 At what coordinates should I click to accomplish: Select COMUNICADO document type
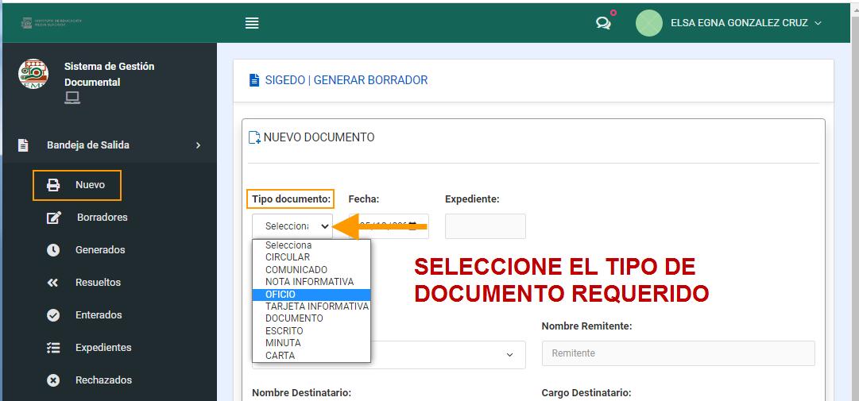coord(311,270)
